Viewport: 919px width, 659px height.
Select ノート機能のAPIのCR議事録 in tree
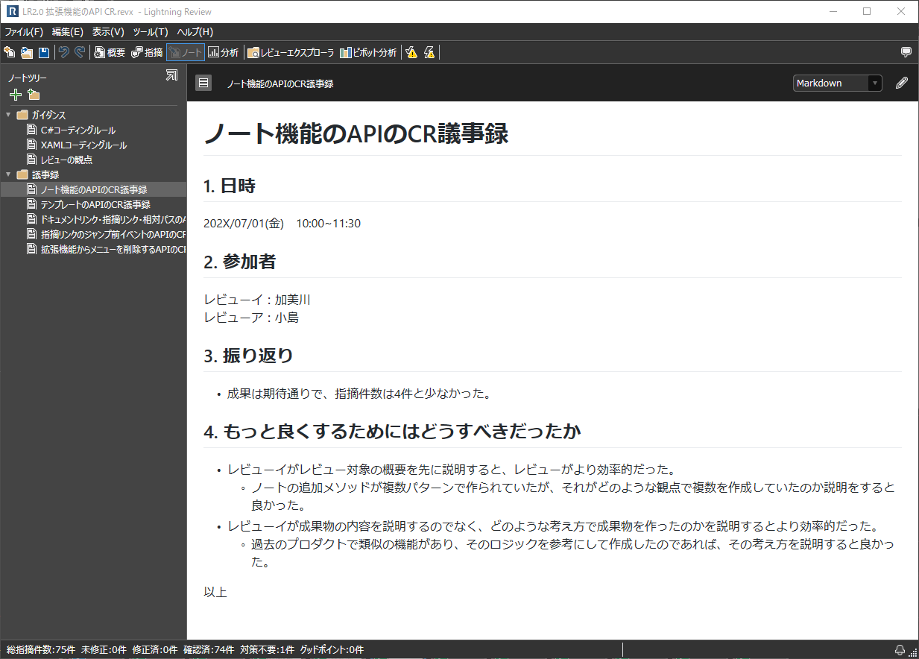tap(93, 189)
